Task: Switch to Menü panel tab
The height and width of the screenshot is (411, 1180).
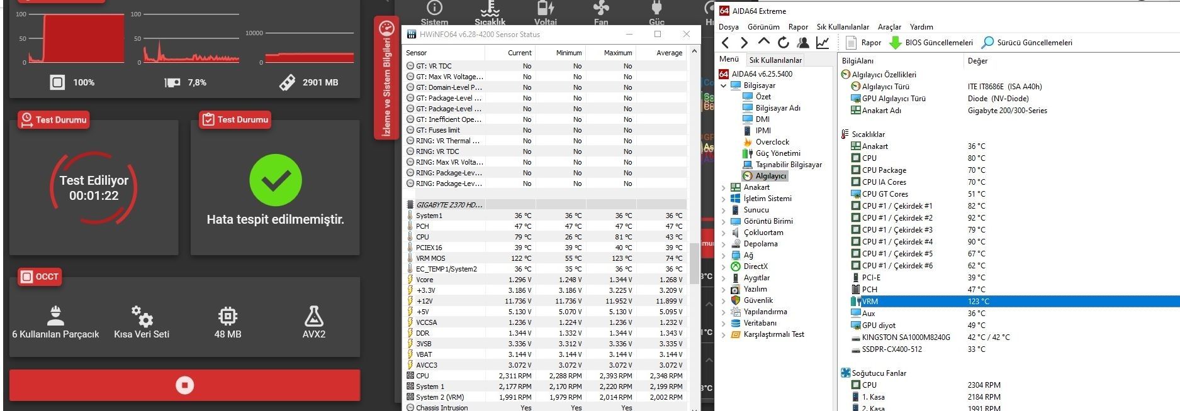Action: point(729,59)
